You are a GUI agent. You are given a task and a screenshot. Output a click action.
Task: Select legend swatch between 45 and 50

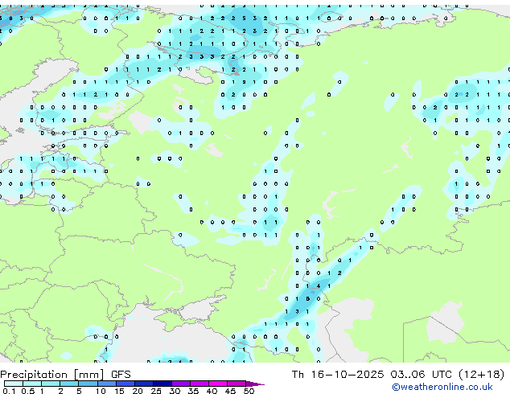pos(236,384)
